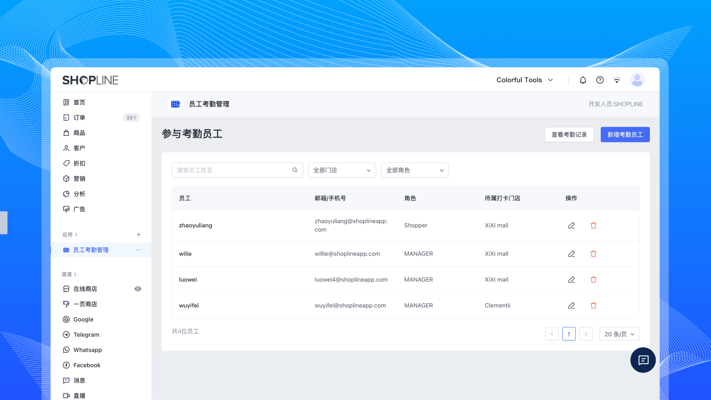This screenshot has width=711, height=400.
Task: Click 开发人员:SHOPLINE text
Action: point(615,104)
